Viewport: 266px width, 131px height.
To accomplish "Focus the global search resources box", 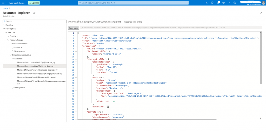I will point(133,3).
